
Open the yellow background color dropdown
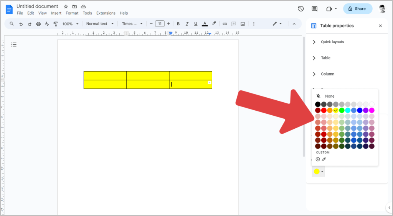pos(318,172)
